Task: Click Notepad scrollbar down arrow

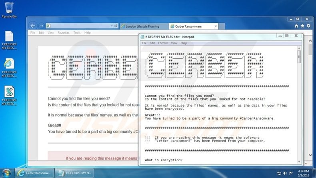Action: click(299, 162)
